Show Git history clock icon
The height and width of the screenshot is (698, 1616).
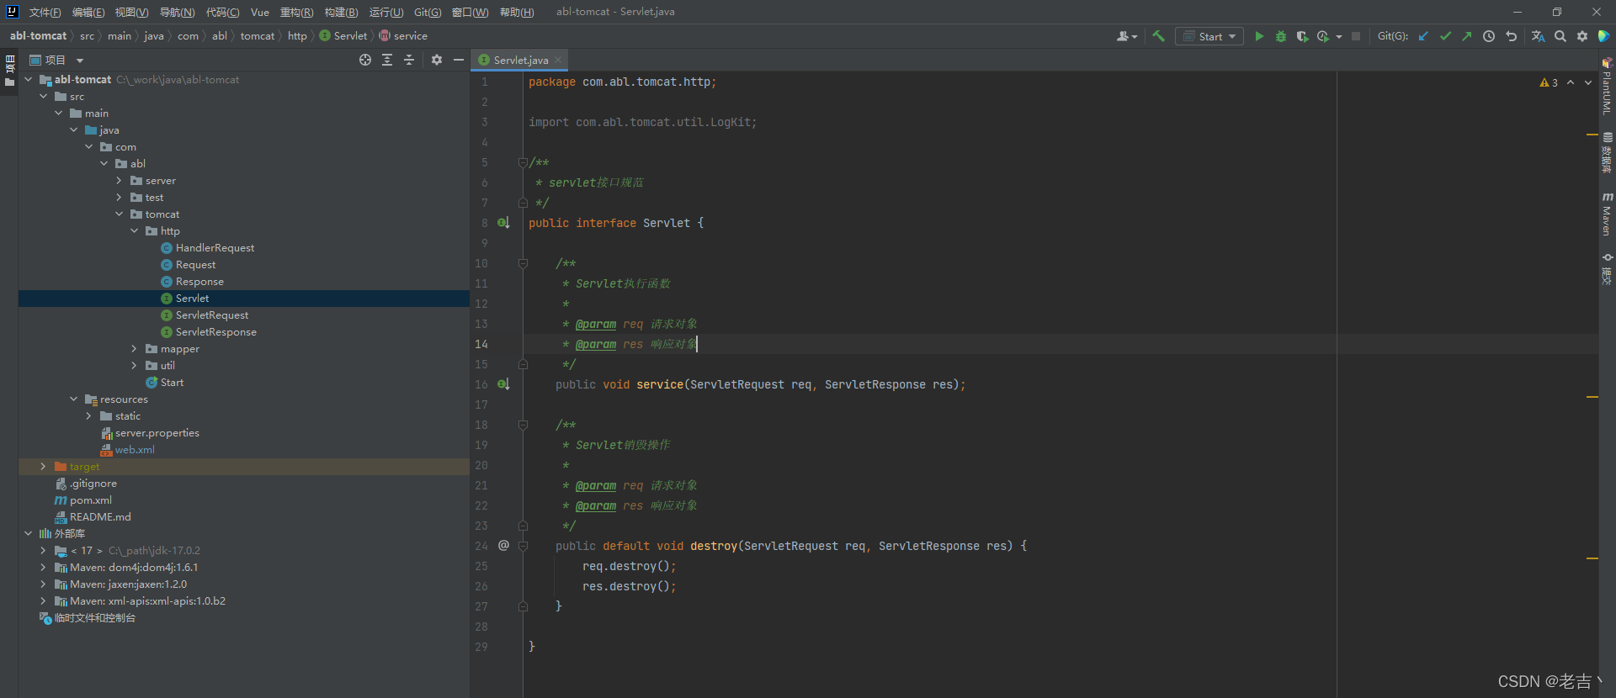pos(1489,36)
